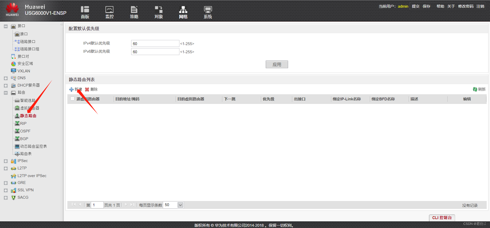The image size is (490, 228).
Task: Open the CLI 控制台 console
Action: 442,218
